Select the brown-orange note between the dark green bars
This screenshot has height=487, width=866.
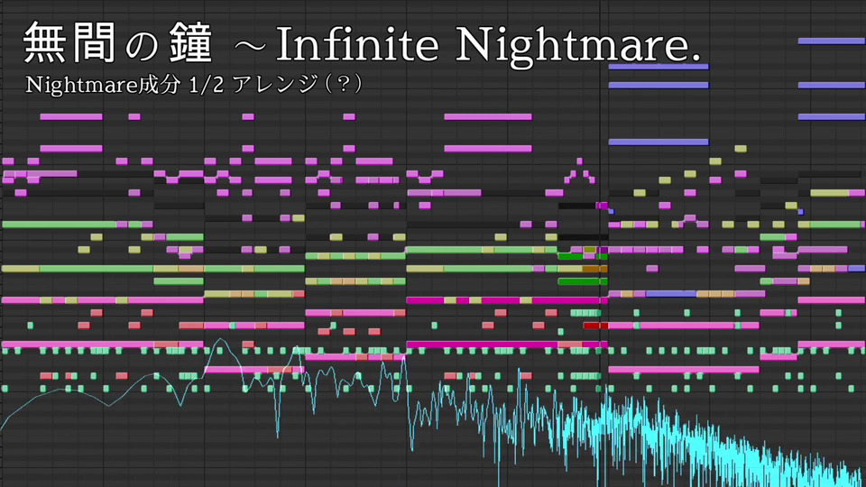594,269
